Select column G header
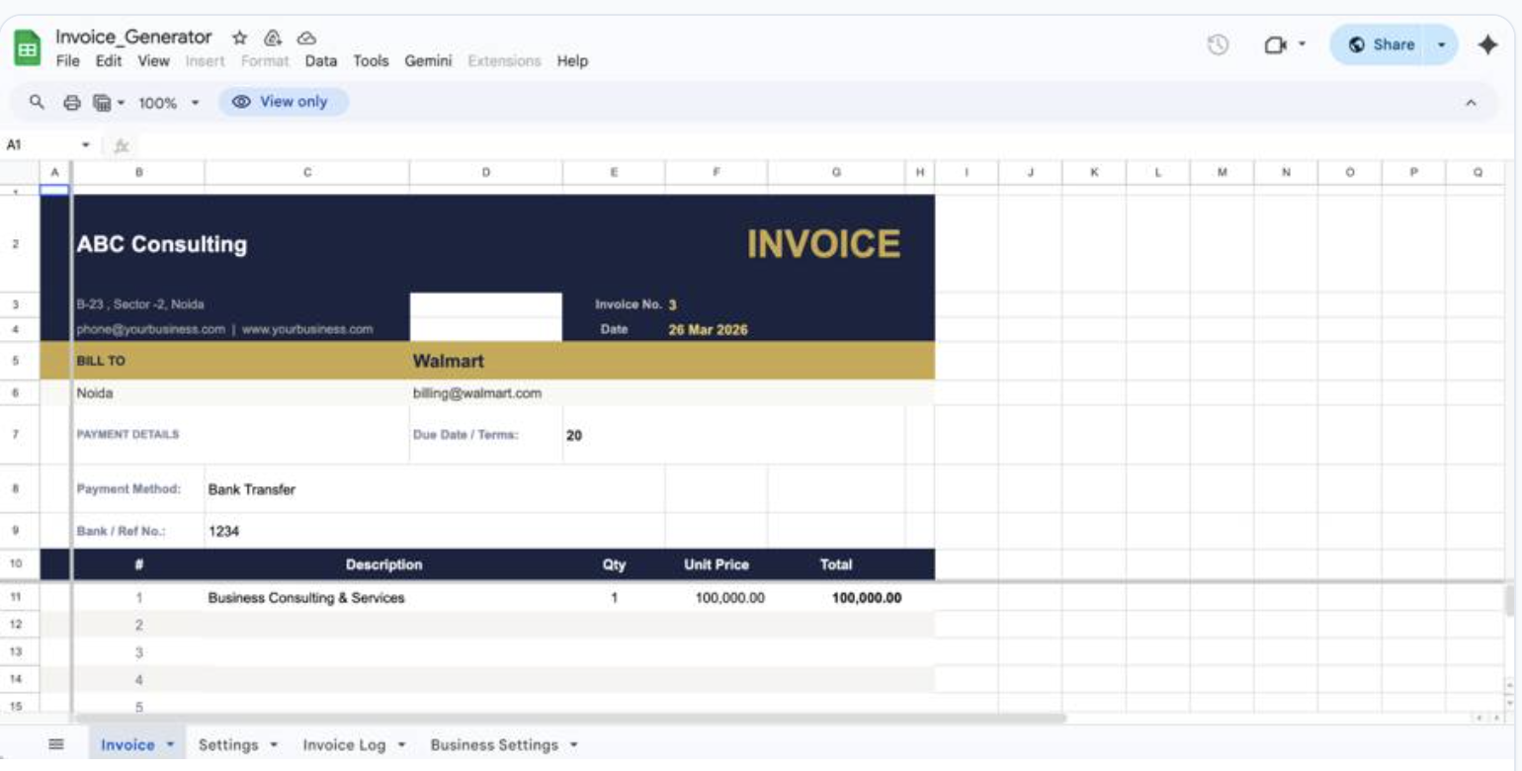The image size is (1522, 771). coord(836,172)
